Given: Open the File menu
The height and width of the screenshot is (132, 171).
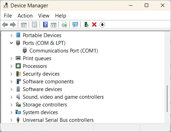Looking at the screenshot, I should [8, 16].
